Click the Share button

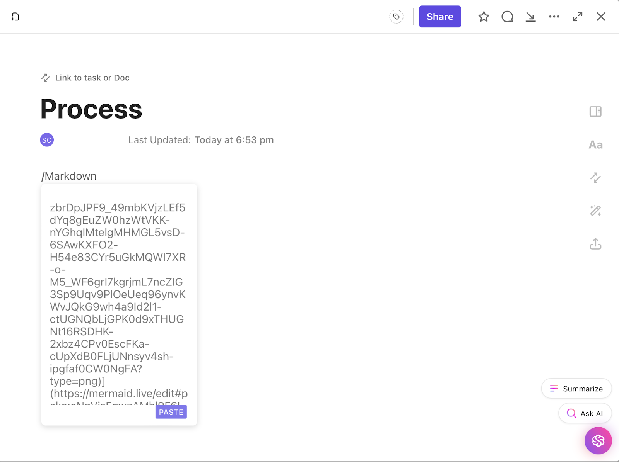tap(440, 17)
